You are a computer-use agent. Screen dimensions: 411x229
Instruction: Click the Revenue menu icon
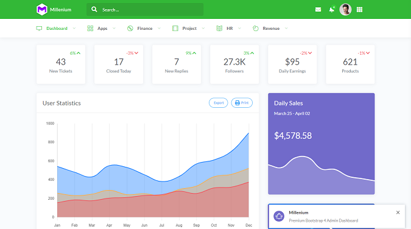click(256, 29)
